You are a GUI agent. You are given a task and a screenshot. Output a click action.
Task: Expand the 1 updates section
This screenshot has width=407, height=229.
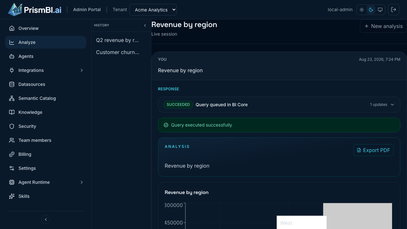coord(382,105)
